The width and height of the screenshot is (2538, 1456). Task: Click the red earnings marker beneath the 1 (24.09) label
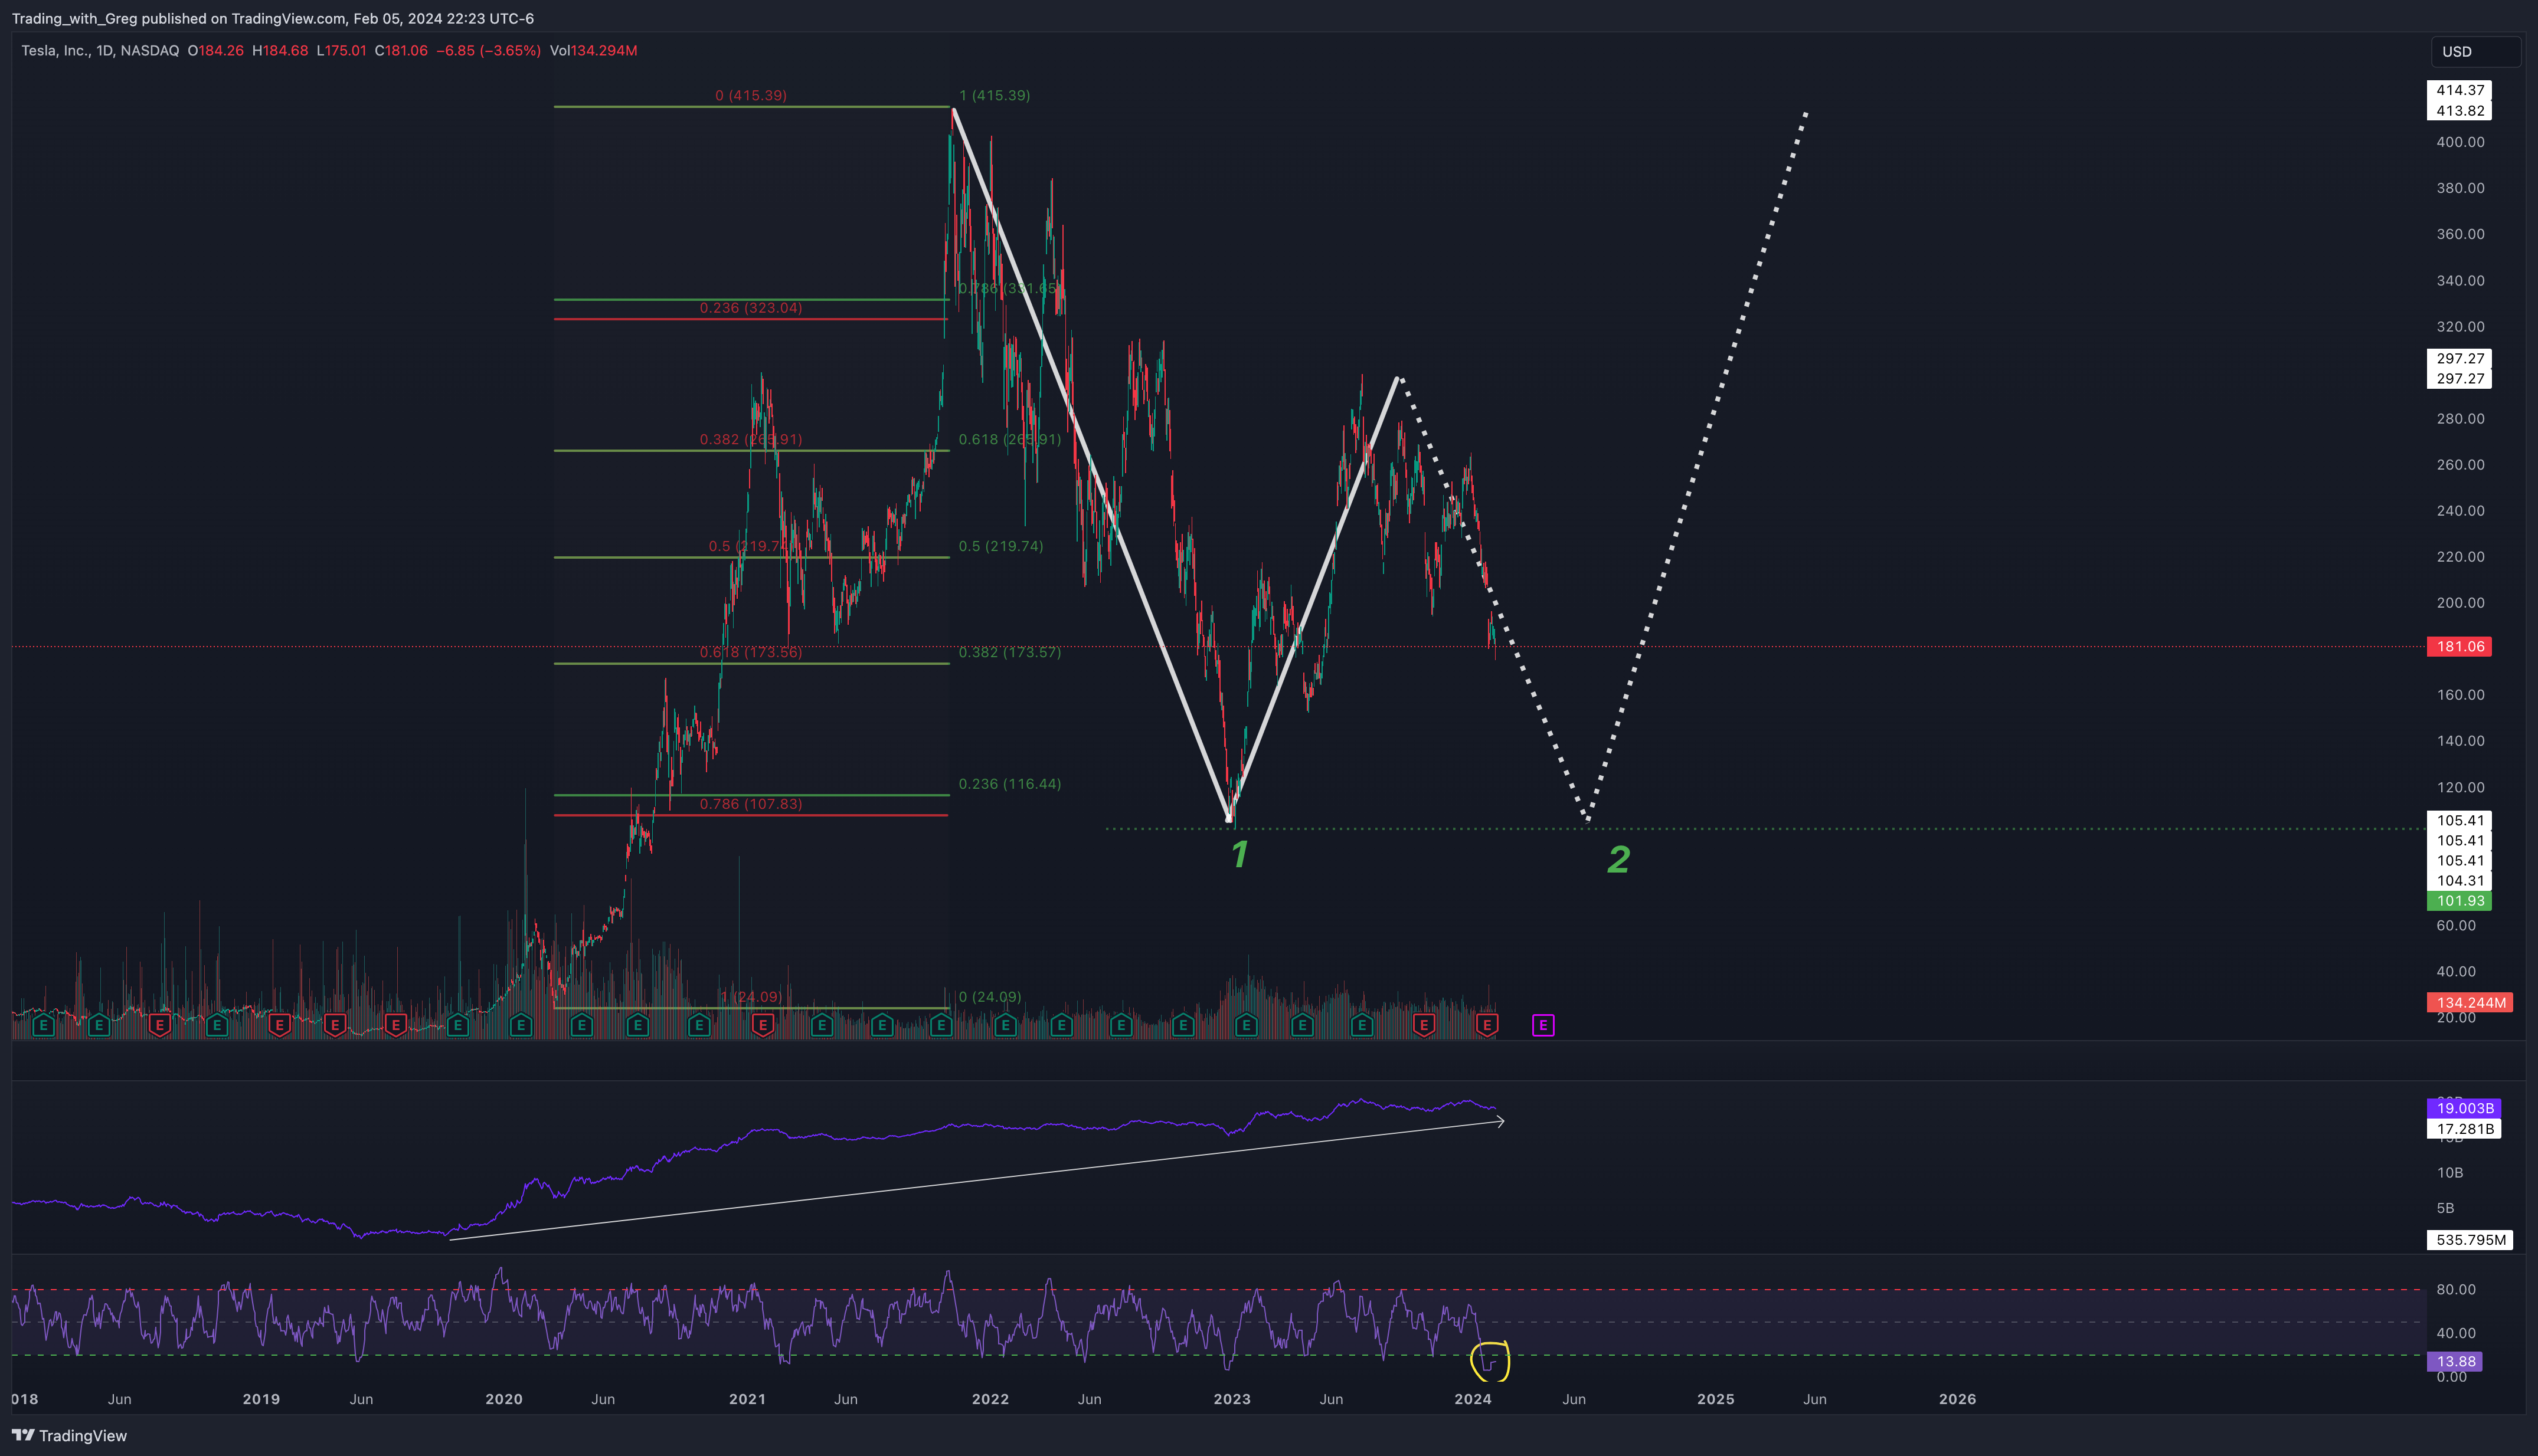[x=763, y=1025]
